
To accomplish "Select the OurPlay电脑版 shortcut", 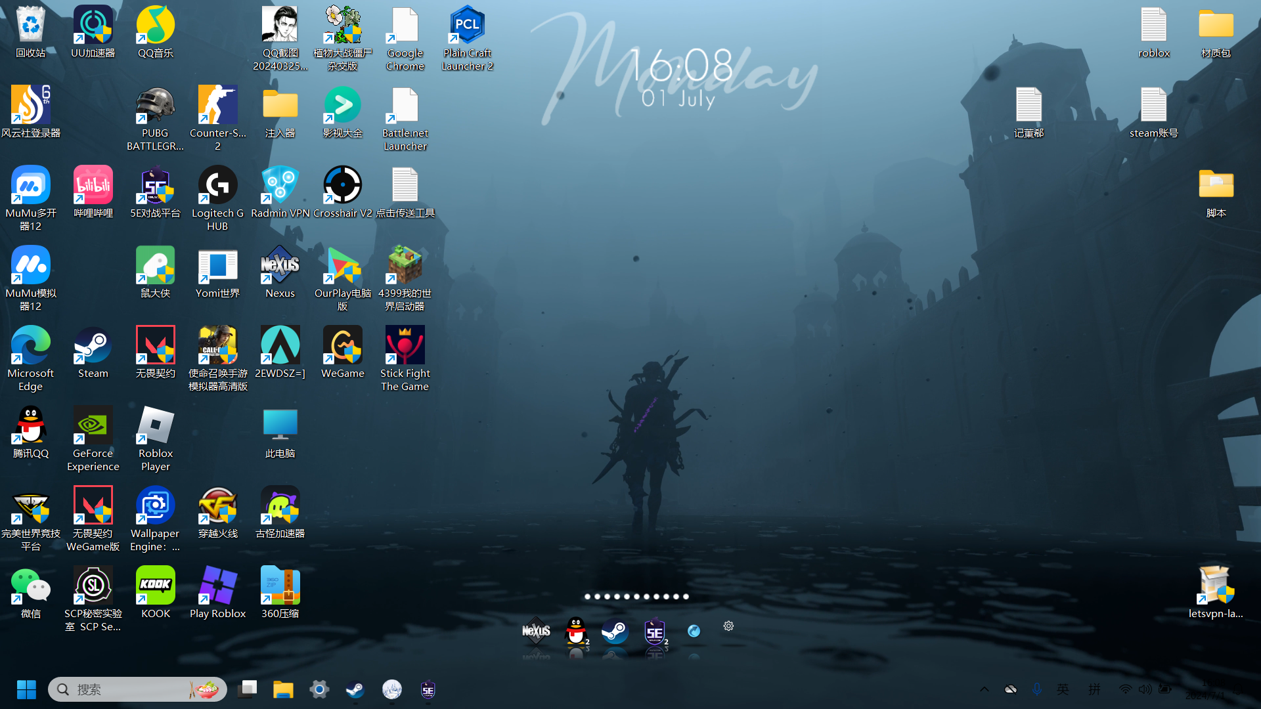I will (343, 279).
